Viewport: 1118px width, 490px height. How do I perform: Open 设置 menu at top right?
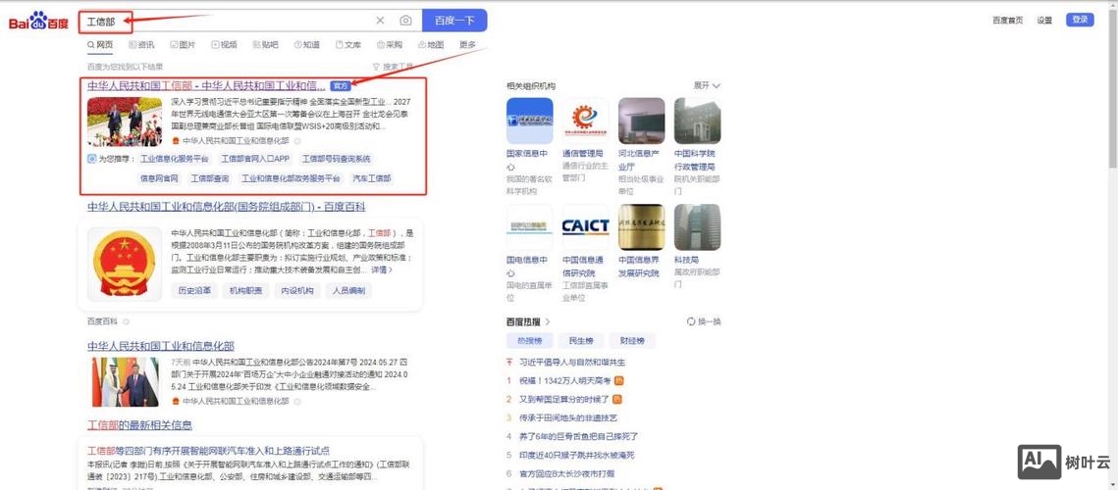[1044, 20]
